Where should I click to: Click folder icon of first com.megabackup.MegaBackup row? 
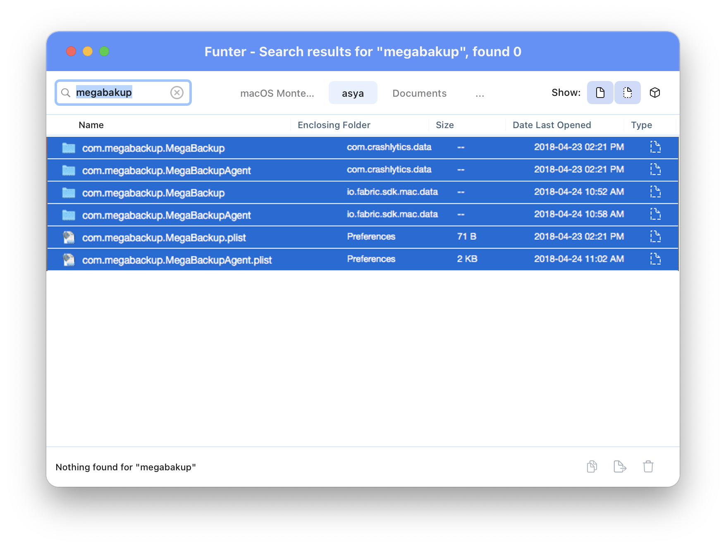point(69,148)
